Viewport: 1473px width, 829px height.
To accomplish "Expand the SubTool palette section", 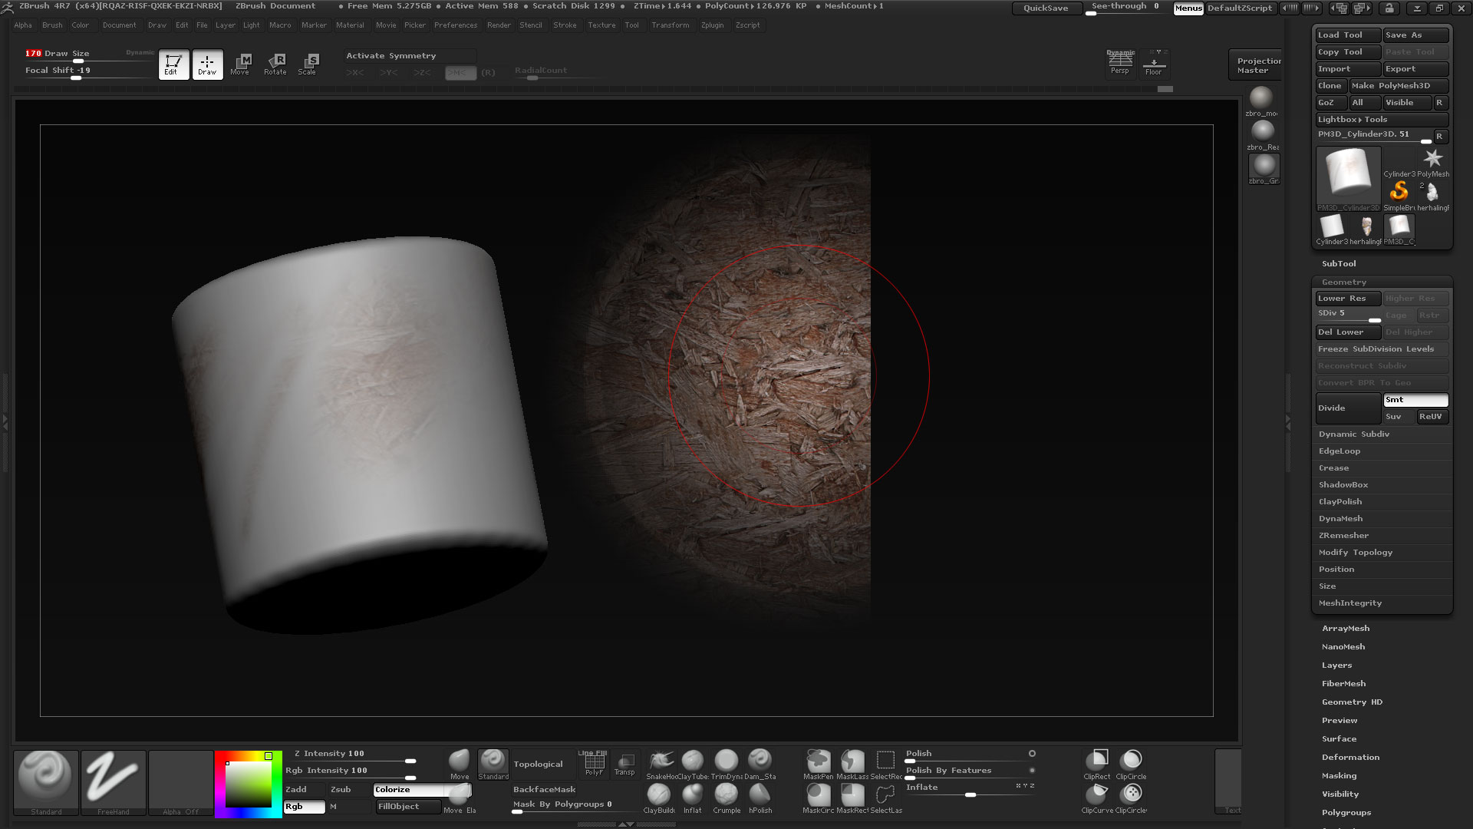I will click(1339, 263).
